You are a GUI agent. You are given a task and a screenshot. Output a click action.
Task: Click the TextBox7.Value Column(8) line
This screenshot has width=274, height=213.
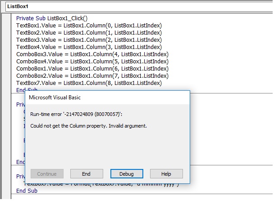[89, 83]
